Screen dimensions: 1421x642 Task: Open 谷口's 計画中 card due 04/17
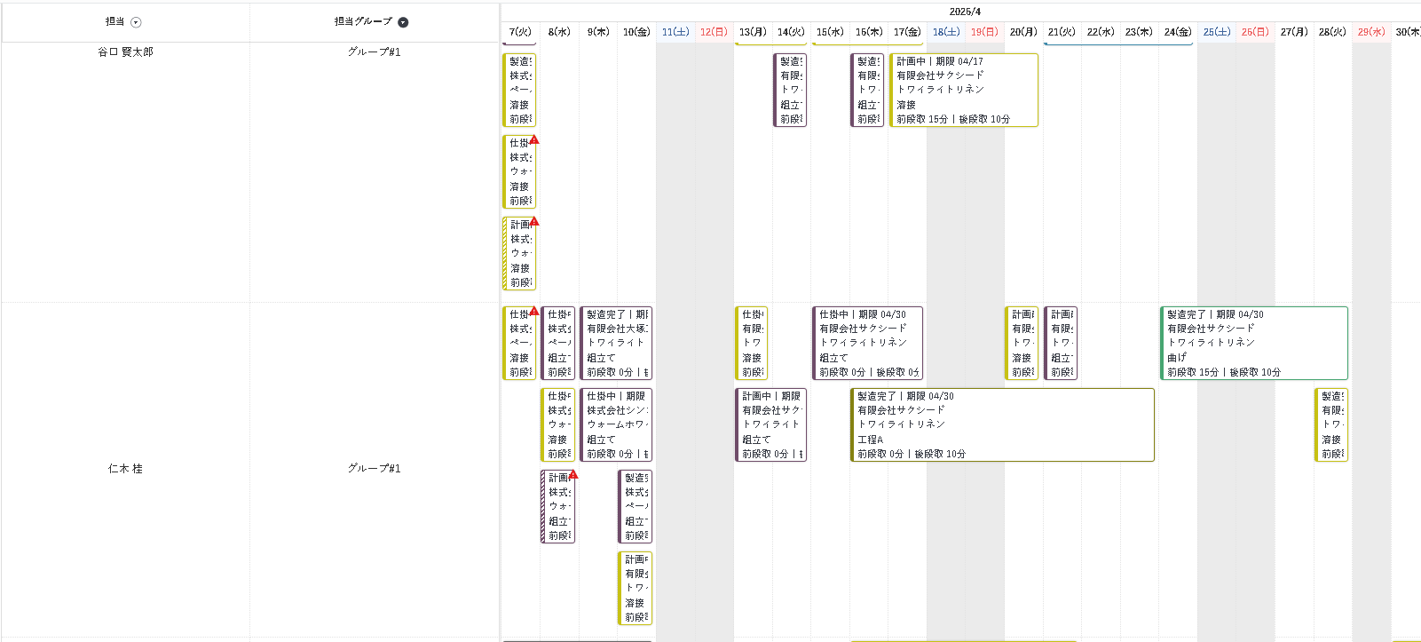[x=963, y=90]
